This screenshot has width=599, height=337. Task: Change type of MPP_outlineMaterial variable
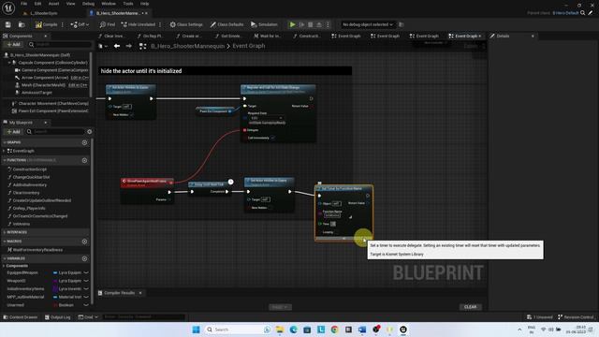click(66, 297)
